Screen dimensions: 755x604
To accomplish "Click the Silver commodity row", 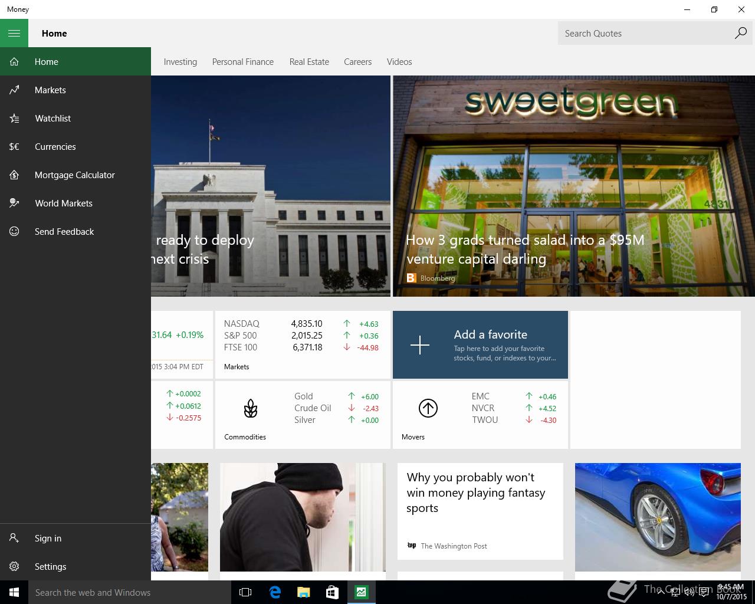I will (x=336, y=419).
